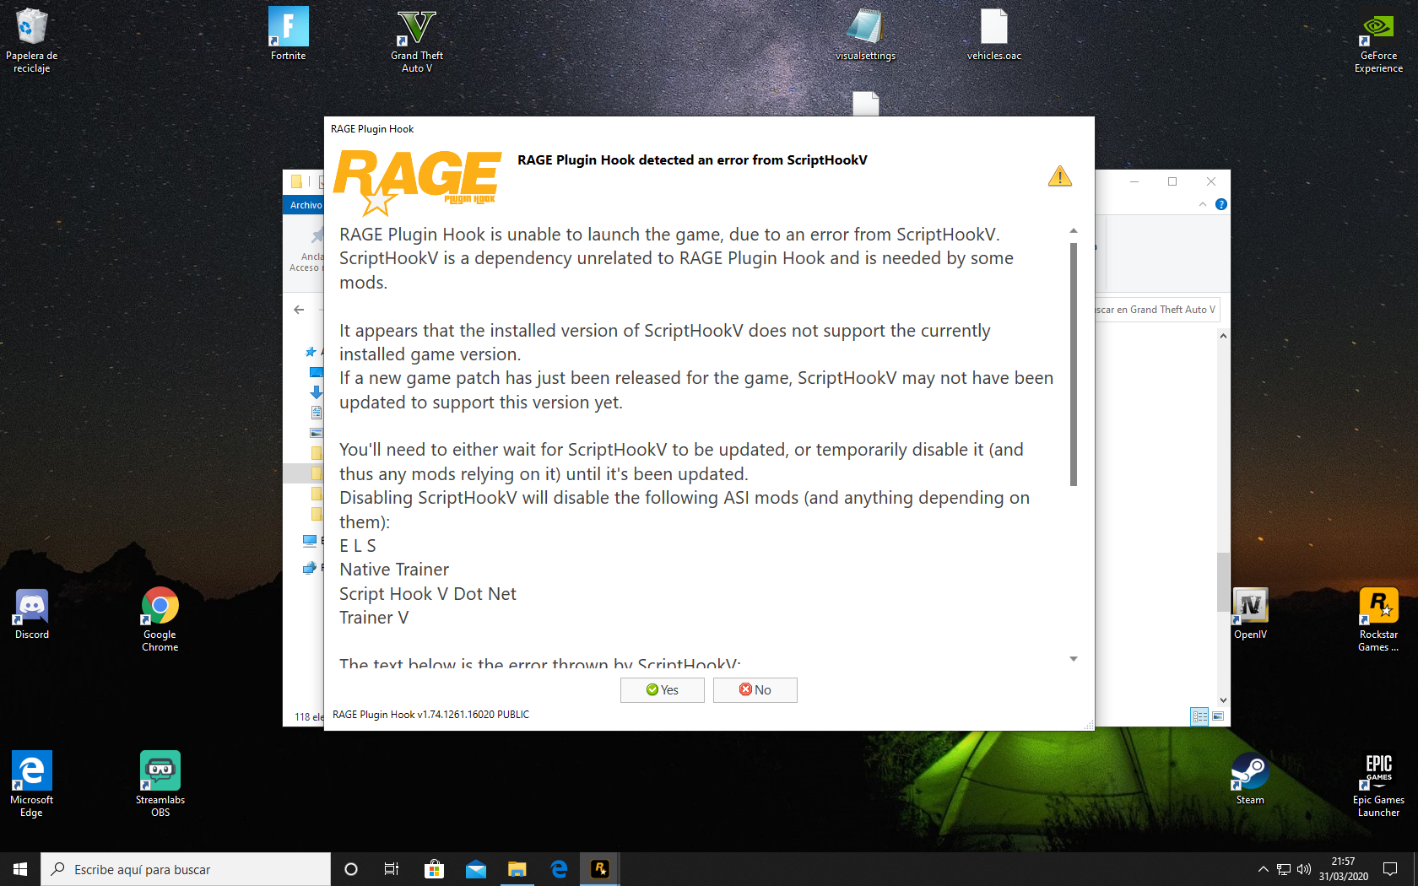The width and height of the screenshot is (1418, 886).
Task: Click the Explorer file list scroll-down arrow
Action: point(1223,700)
